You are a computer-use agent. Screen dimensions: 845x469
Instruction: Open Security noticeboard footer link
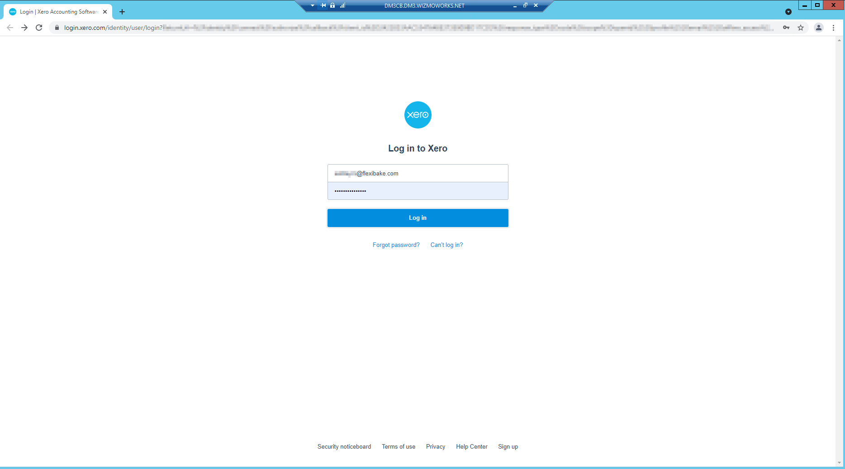pyautogui.click(x=344, y=446)
